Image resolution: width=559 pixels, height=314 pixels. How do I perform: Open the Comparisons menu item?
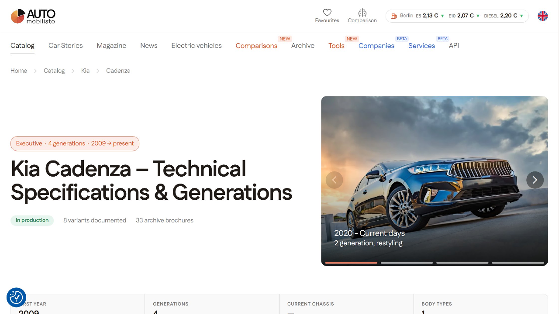pyautogui.click(x=256, y=46)
